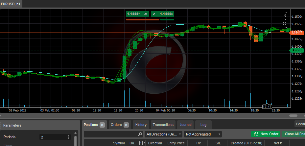Click the chart scrollbar left arrow
Screen dimensions: 305x146
[1, 116]
